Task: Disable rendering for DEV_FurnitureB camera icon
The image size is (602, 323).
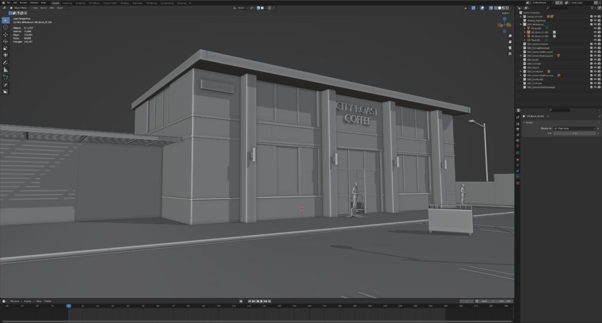Action: [x=599, y=79]
